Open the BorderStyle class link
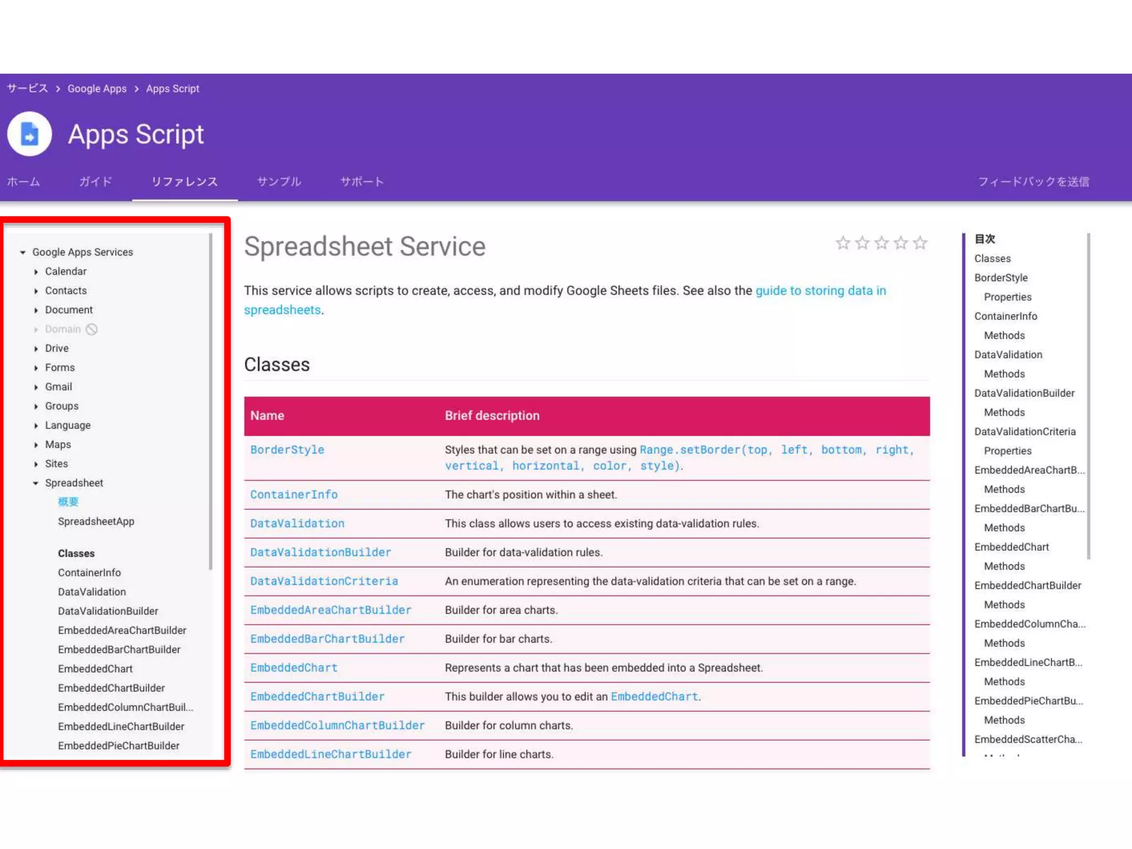1132x849 pixels. 287,450
